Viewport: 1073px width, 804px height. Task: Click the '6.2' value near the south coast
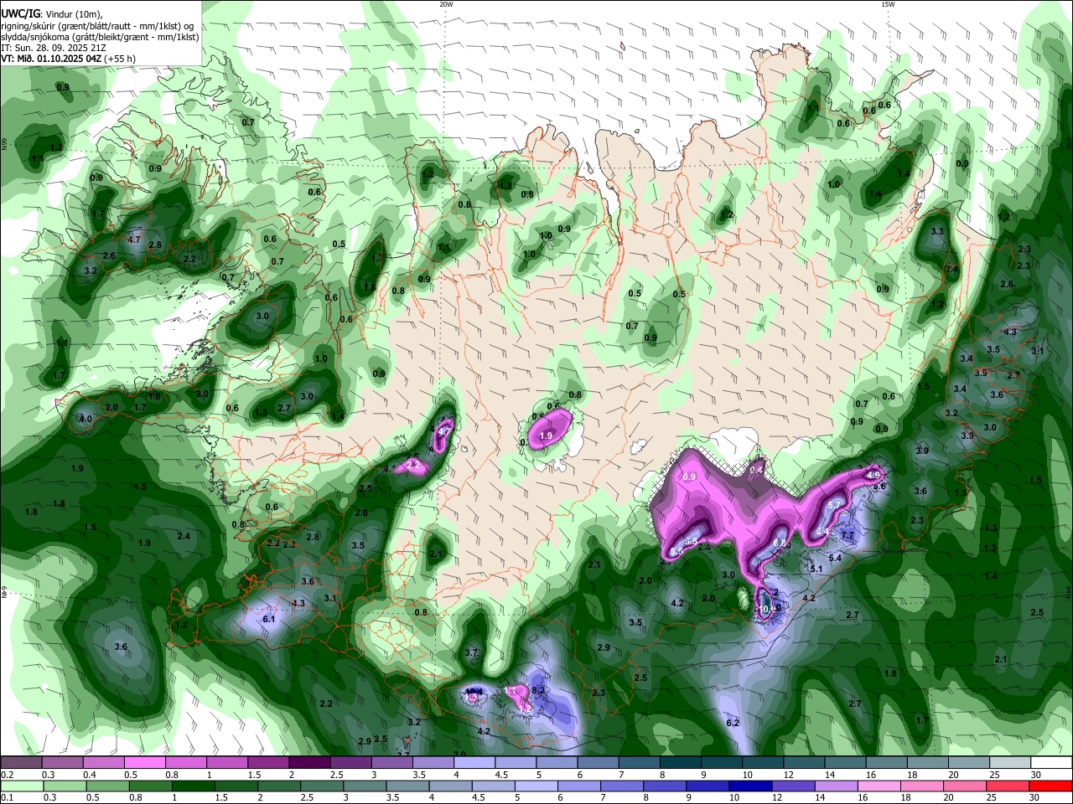733,723
